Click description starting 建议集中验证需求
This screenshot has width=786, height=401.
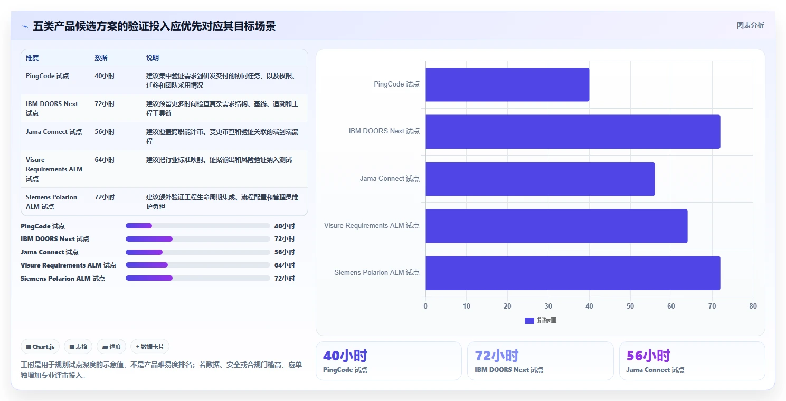click(x=222, y=81)
